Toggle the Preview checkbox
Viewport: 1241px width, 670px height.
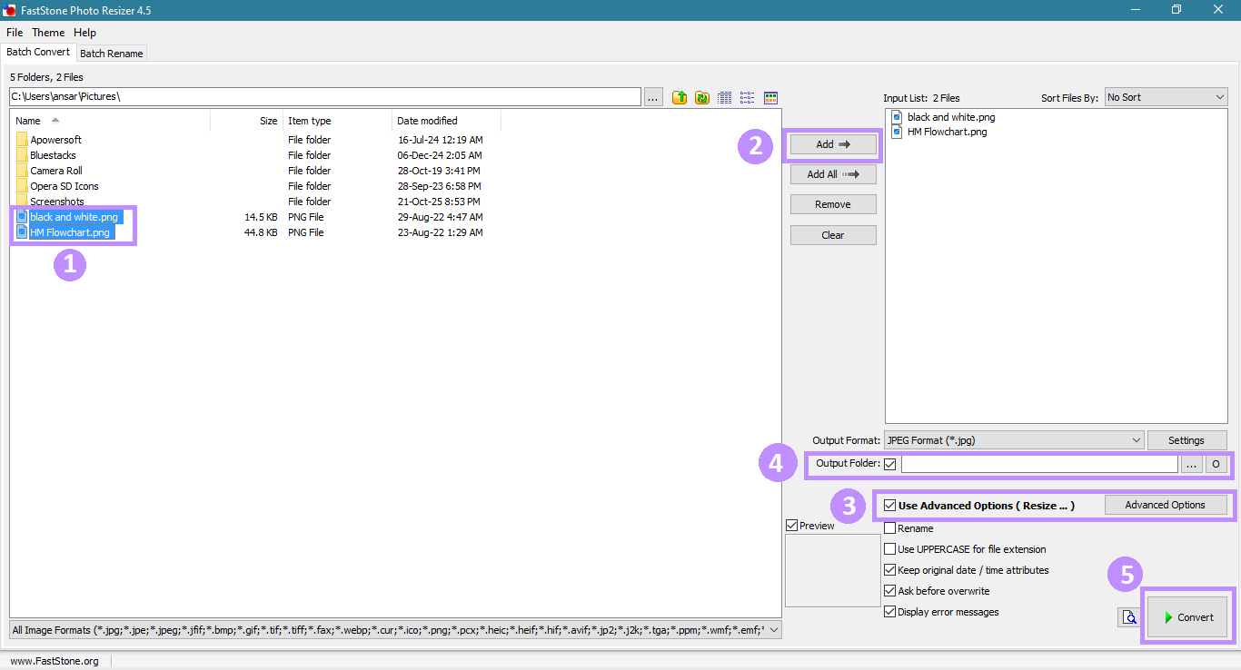coord(792,526)
